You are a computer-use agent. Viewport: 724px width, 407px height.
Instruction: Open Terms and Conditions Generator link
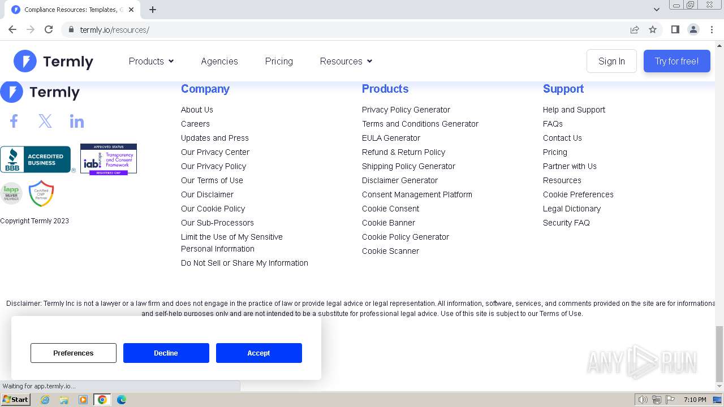[x=420, y=124]
